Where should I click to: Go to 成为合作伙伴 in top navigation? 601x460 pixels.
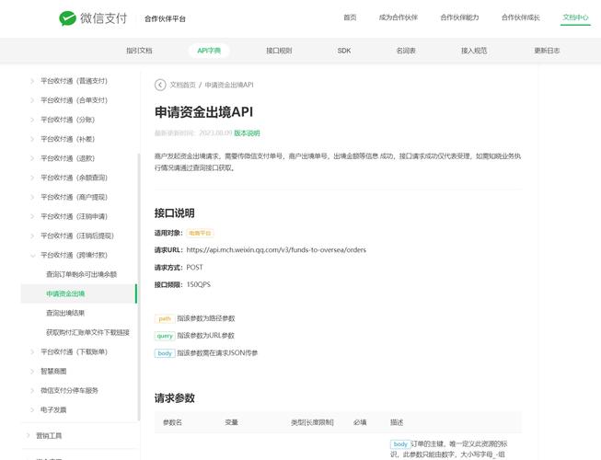click(x=398, y=17)
